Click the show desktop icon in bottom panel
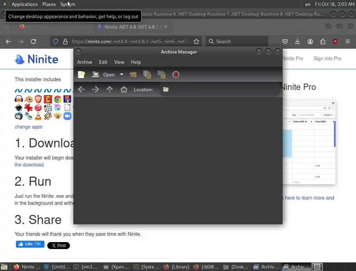Viewport: 356px width, 271px height. pyautogui.click(x=4, y=267)
